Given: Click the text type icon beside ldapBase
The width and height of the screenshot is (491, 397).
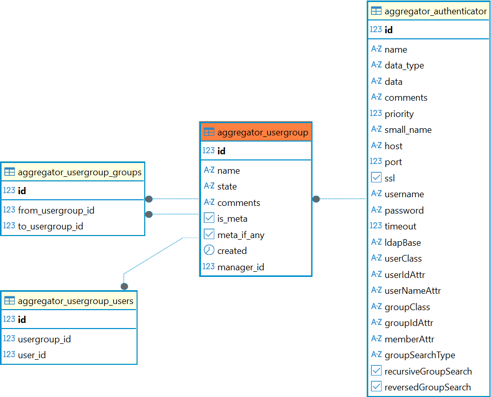Looking at the screenshot, I should 376,242.
